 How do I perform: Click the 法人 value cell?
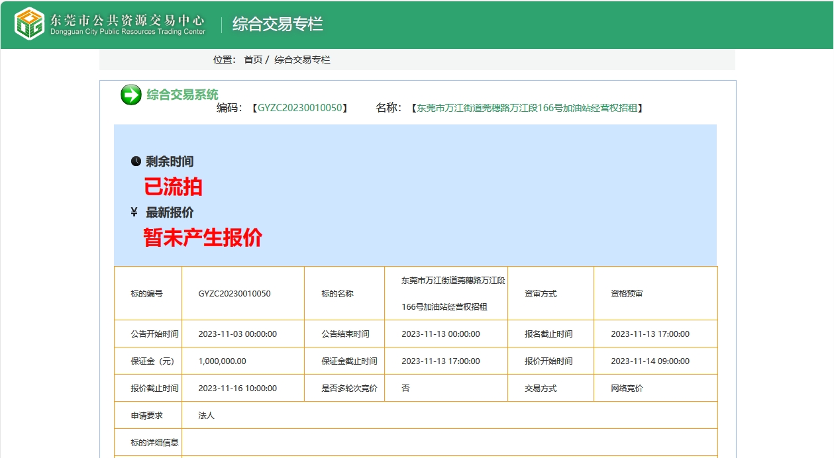click(450, 415)
